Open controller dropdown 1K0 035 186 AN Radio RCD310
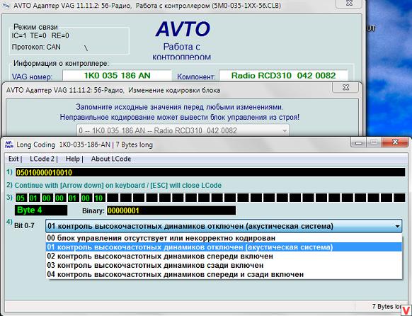The width and height of the screenshot is (412, 316). click(x=183, y=130)
